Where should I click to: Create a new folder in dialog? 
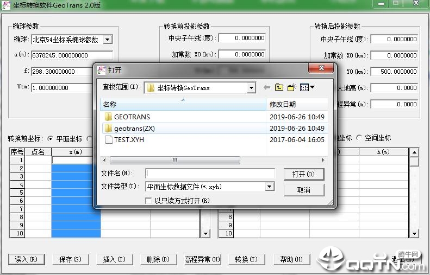(291, 87)
